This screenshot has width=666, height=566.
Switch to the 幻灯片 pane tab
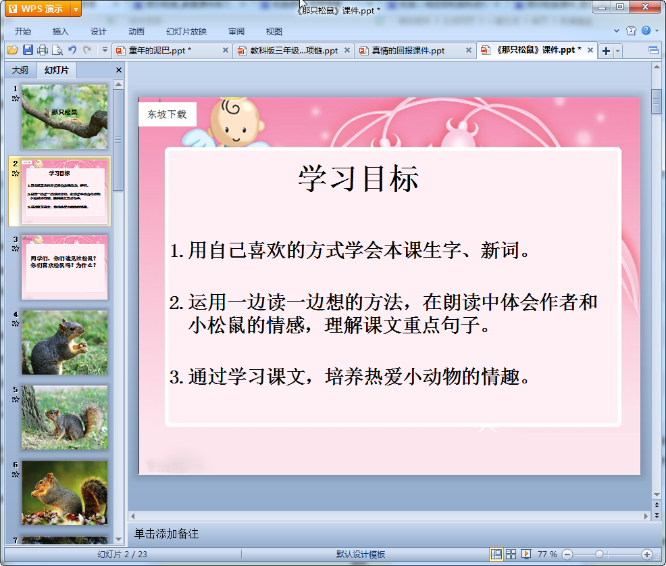tap(57, 70)
